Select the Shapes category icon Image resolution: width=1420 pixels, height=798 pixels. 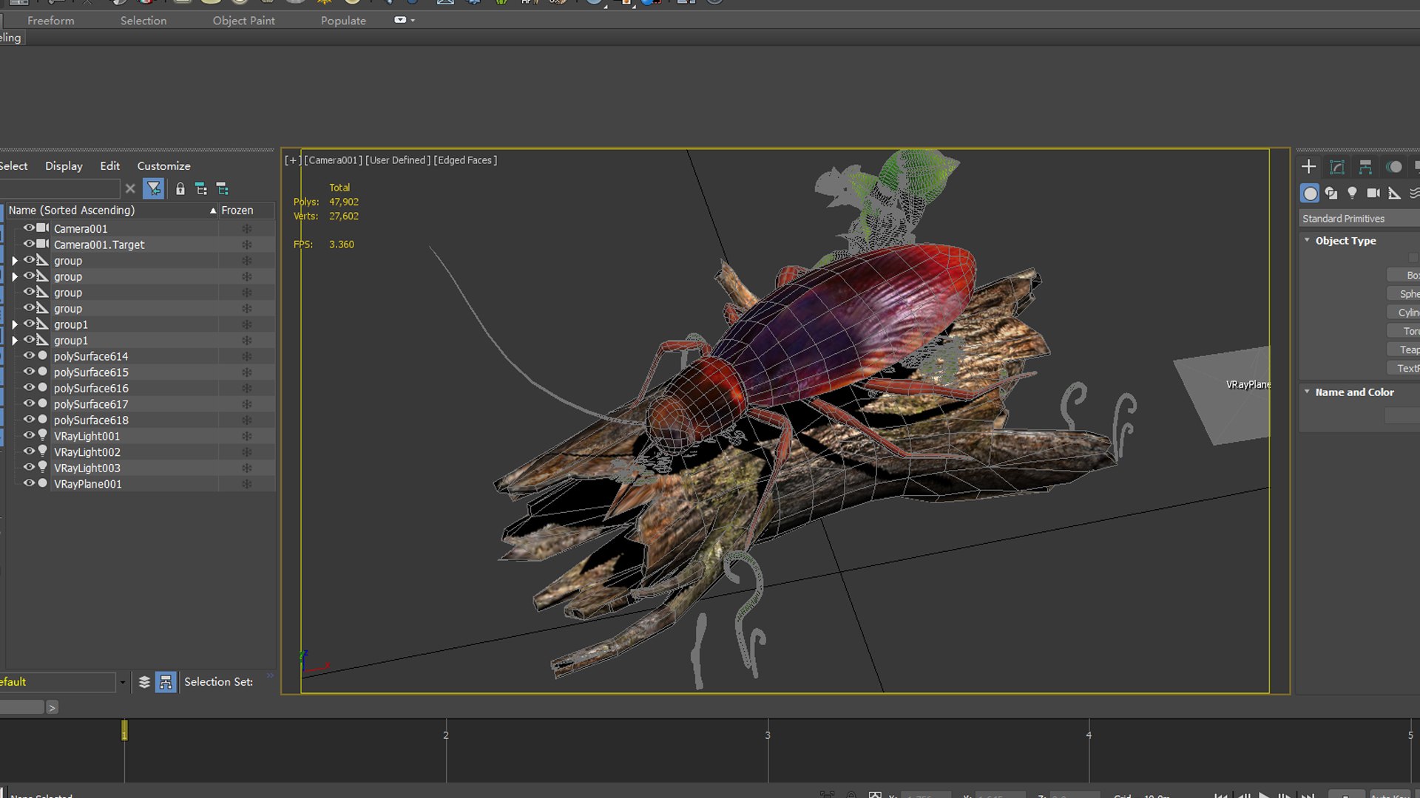(x=1331, y=193)
